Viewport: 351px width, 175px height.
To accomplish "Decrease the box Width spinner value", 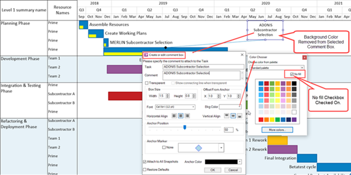I will 168,97.
